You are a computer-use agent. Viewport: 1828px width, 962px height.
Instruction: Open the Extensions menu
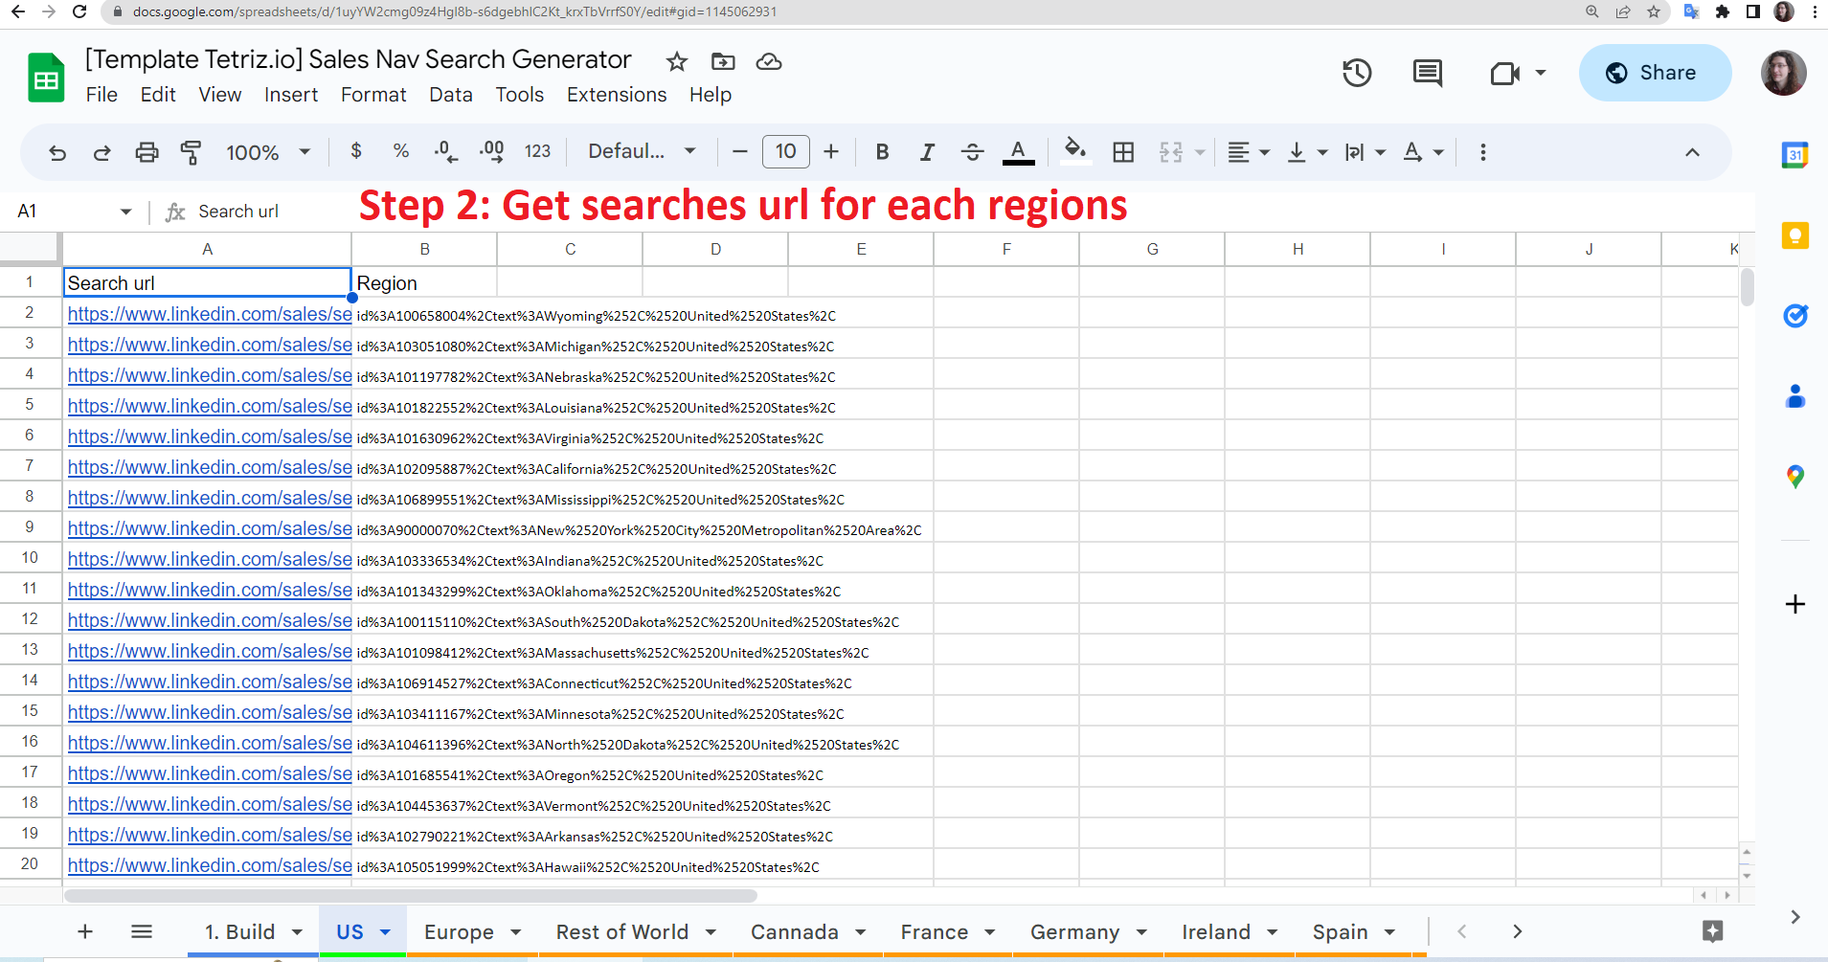click(x=617, y=95)
